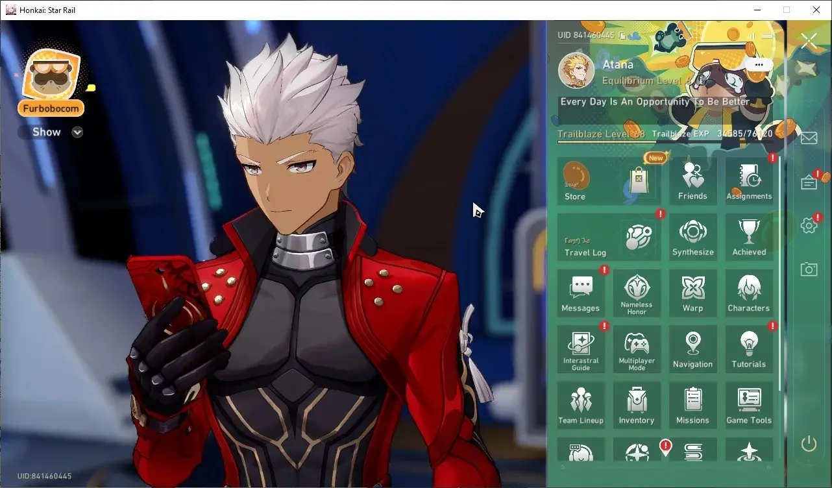Click the power button to log out

[809, 444]
